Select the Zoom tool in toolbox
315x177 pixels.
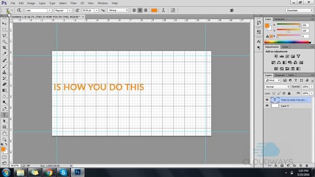point(4,140)
